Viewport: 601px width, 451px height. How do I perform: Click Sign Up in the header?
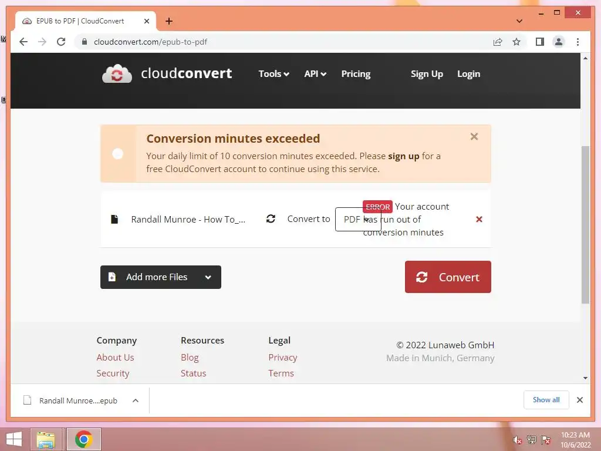coord(427,73)
